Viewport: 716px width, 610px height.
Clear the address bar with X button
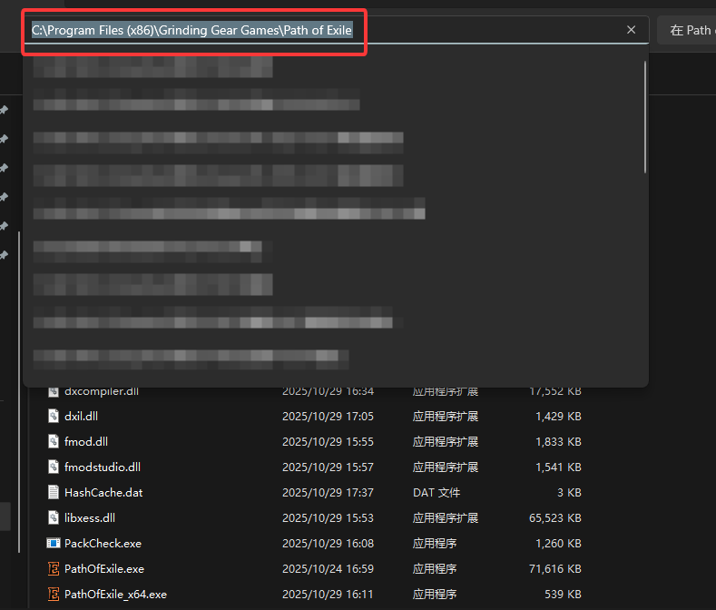click(x=631, y=30)
